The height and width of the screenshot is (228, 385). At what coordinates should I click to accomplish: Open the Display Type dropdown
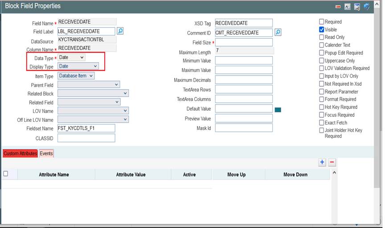(78, 66)
